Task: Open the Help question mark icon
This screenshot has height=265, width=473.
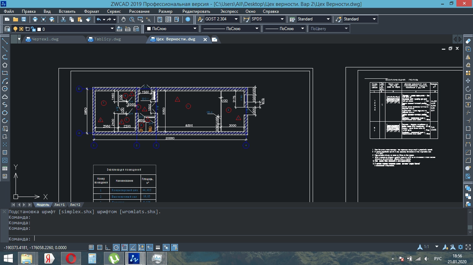Action: 188,19
